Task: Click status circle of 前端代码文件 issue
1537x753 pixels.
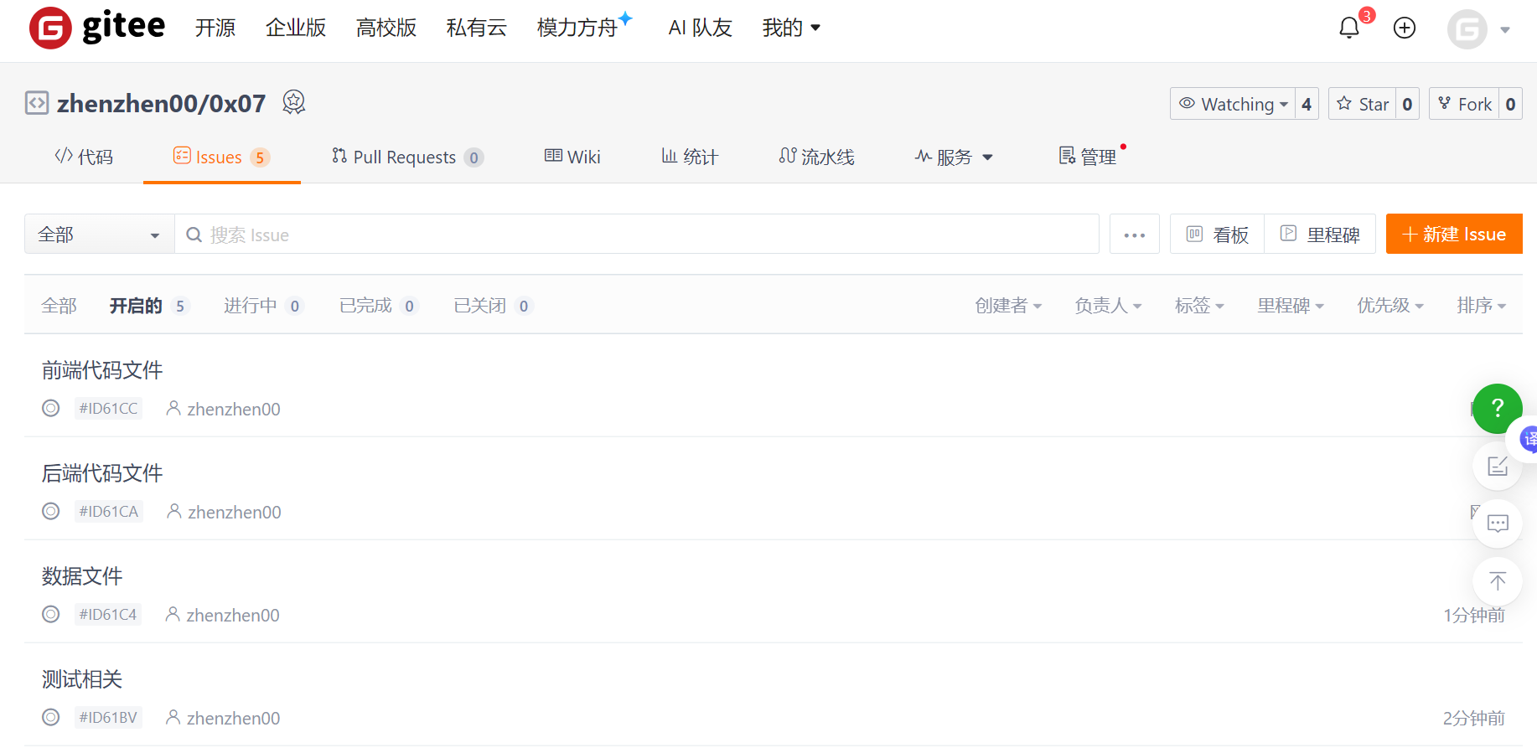Action: click(51, 408)
